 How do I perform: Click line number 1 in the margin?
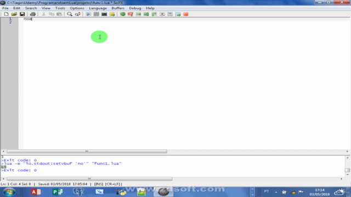coord(10,19)
